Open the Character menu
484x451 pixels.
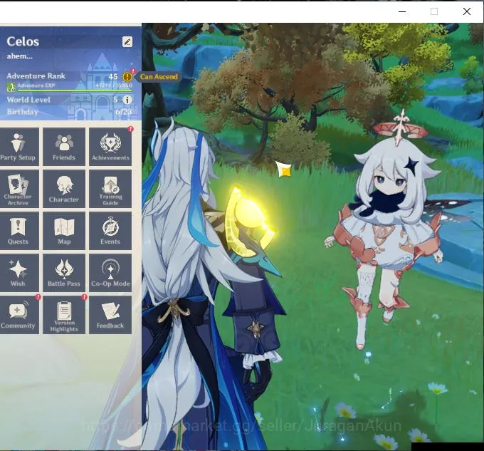coord(64,189)
